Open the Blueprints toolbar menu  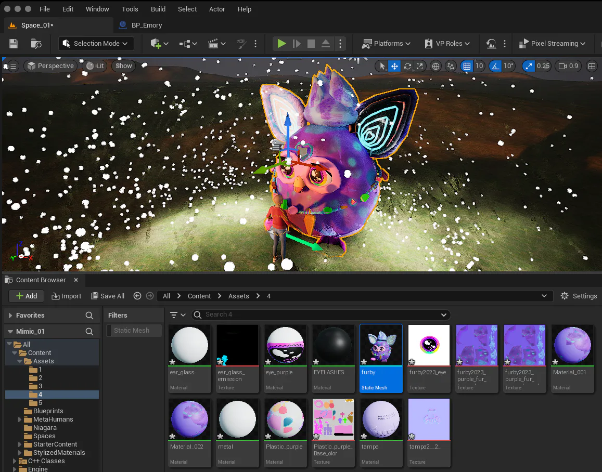pyautogui.click(x=188, y=44)
